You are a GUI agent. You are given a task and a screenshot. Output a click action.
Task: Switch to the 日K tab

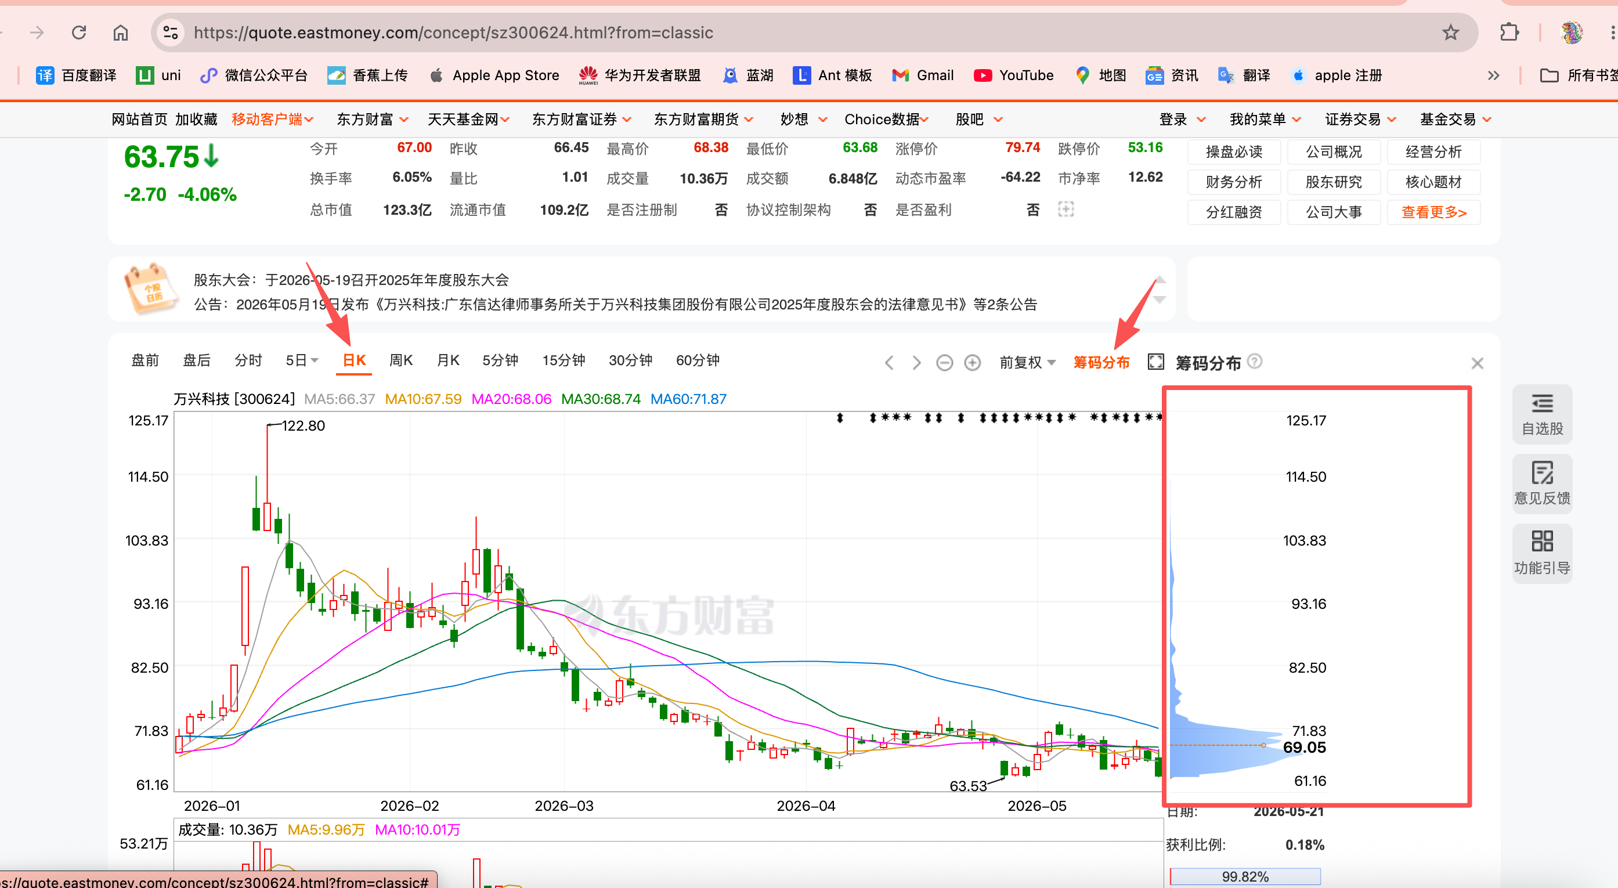pyautogui.click(x=354, y=360)
